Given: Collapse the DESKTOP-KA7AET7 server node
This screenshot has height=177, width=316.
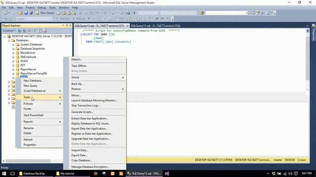Looking at the screenshot, I should 4,36.
